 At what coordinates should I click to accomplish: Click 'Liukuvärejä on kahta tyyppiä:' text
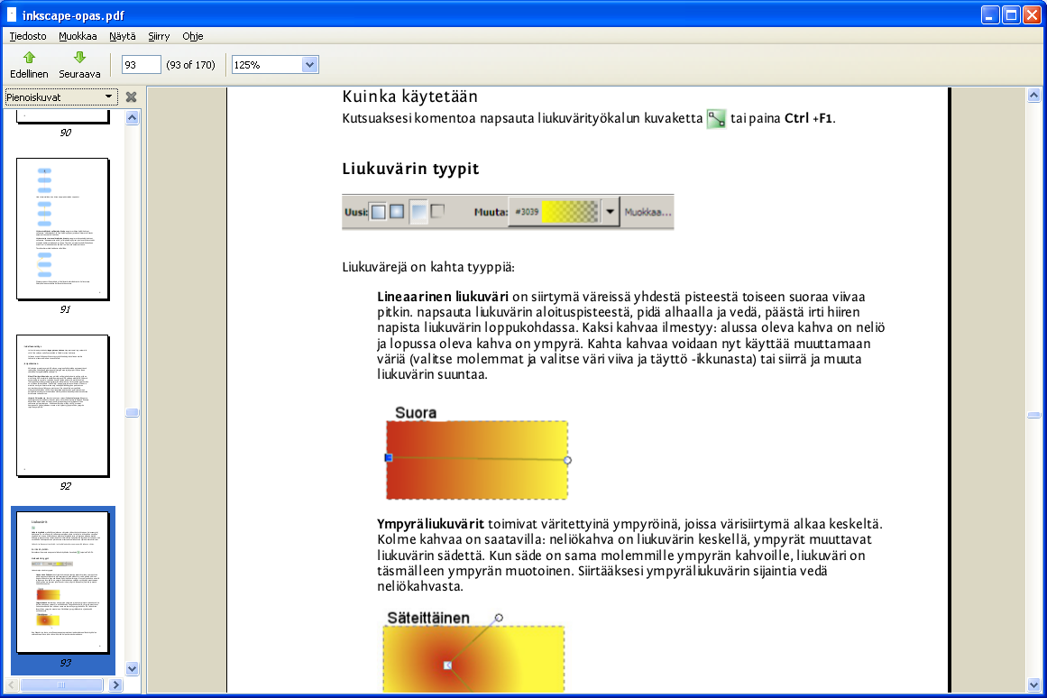pos(428,267)
